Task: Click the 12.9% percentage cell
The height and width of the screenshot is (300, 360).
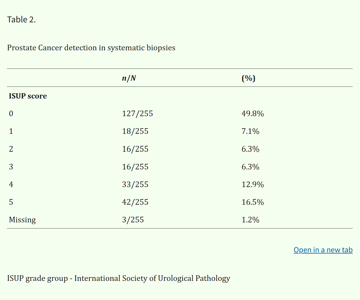Action: point(253,184)
